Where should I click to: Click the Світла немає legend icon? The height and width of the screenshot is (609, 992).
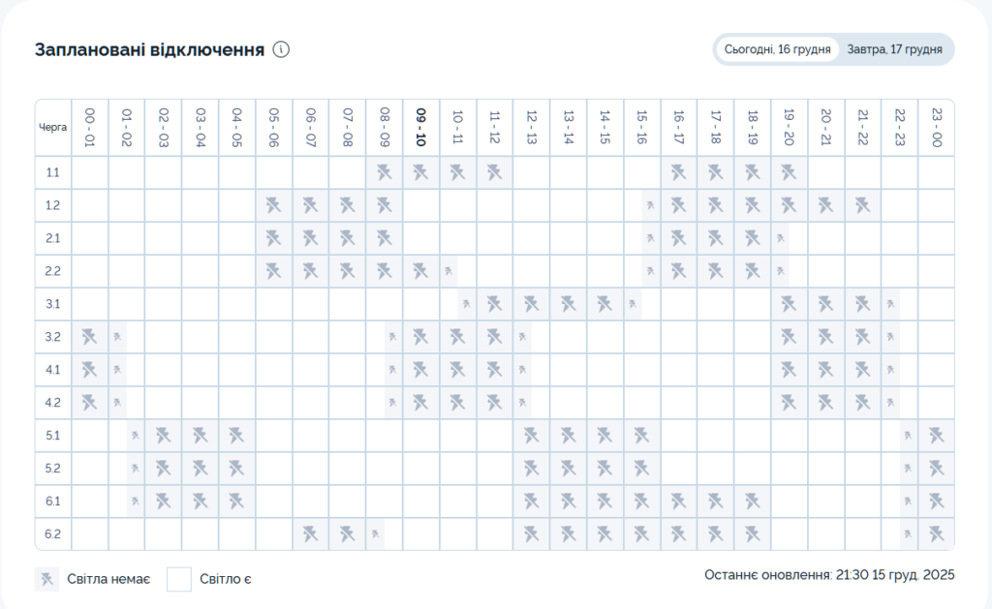point(46,579)
